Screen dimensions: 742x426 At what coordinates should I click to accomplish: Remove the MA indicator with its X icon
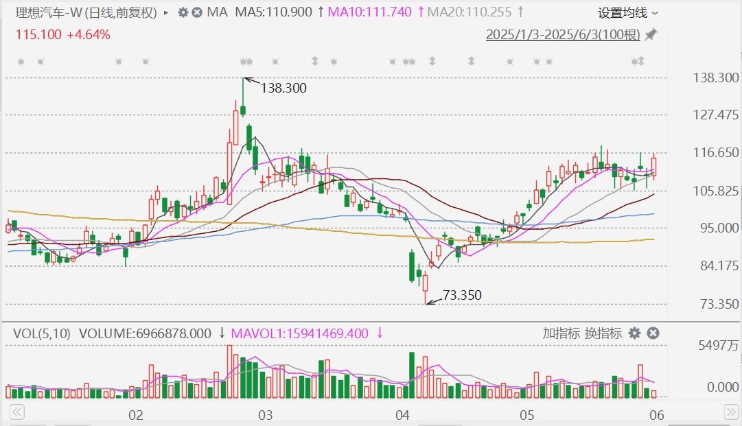click(x=196, y=12)
